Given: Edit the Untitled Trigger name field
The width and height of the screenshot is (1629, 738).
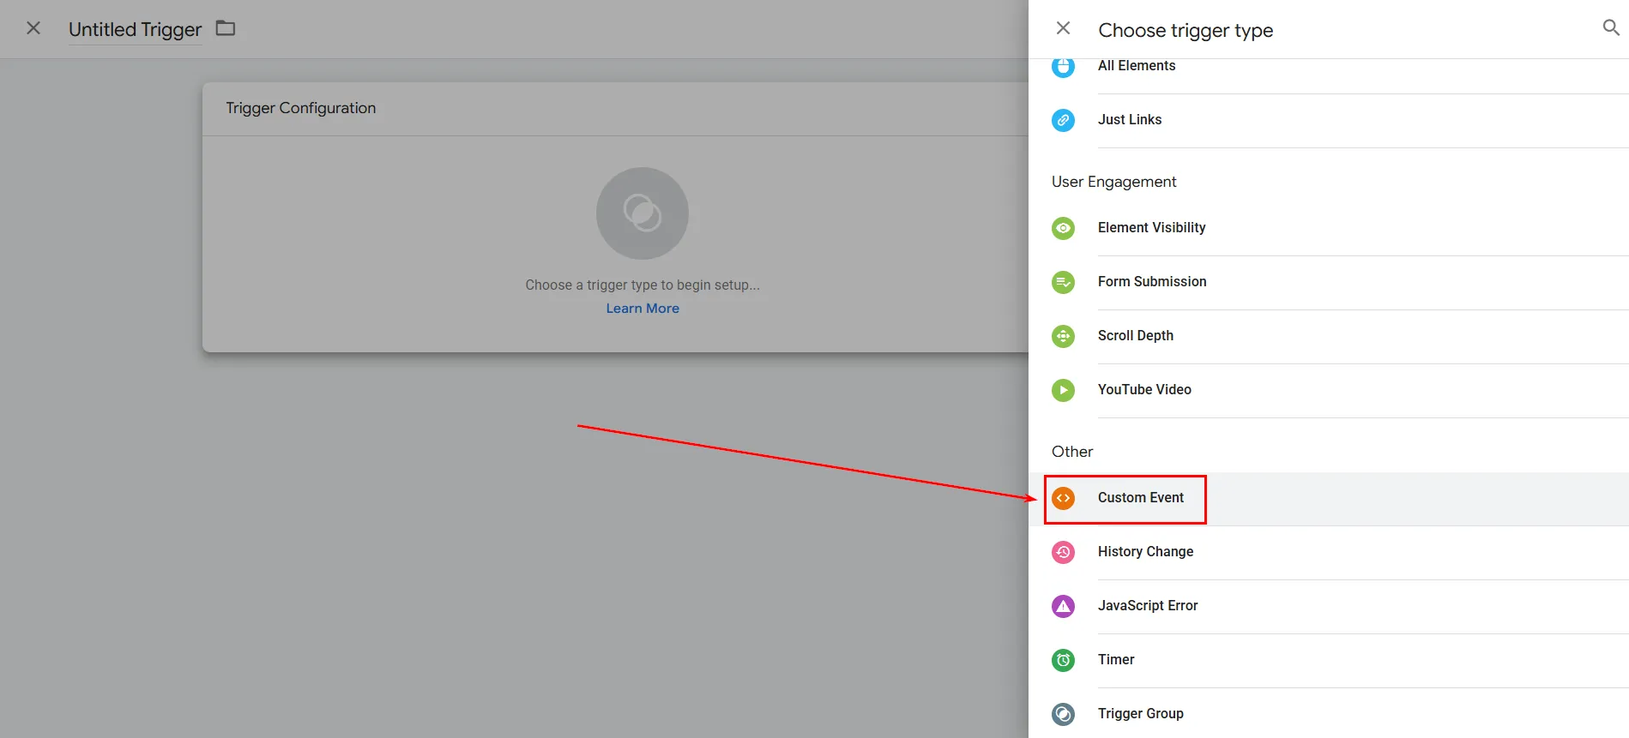Looking at the screenshot, I should pos(135,29).
